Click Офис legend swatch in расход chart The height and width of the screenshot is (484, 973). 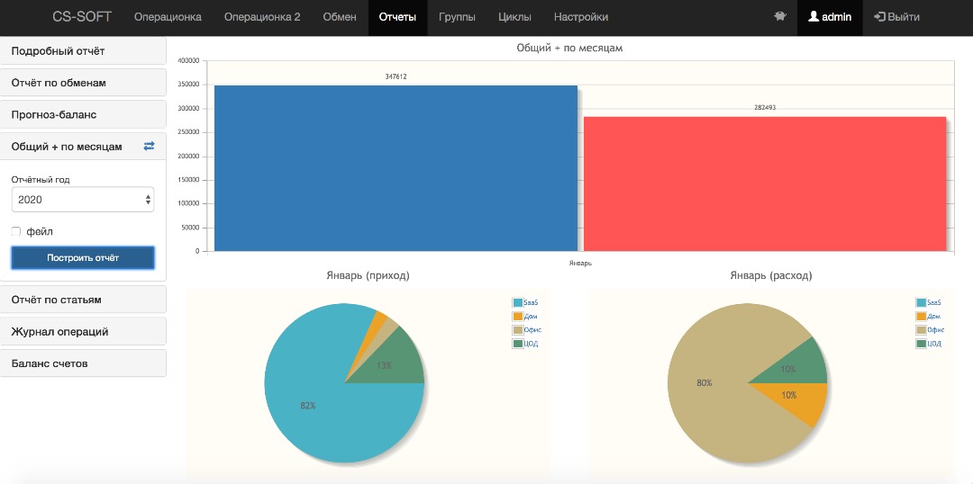pyautogui.click(x=921, y=329)
